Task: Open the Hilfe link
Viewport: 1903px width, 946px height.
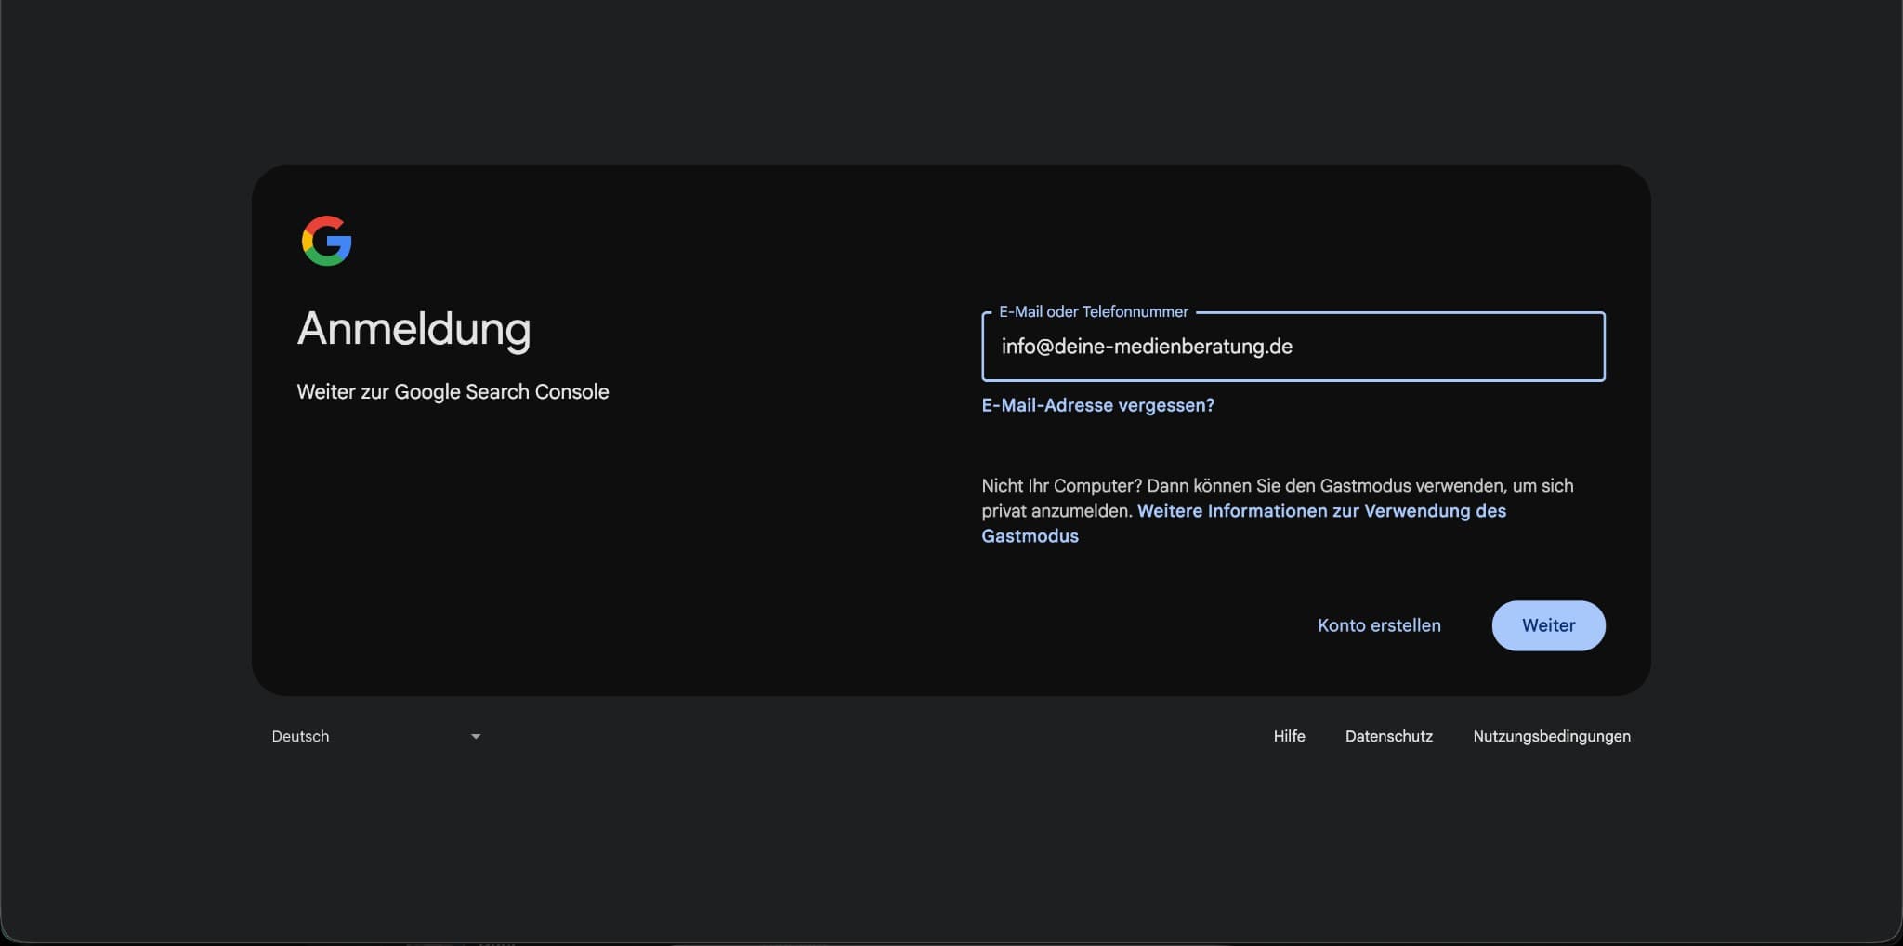Action: tap(1289, 736)
